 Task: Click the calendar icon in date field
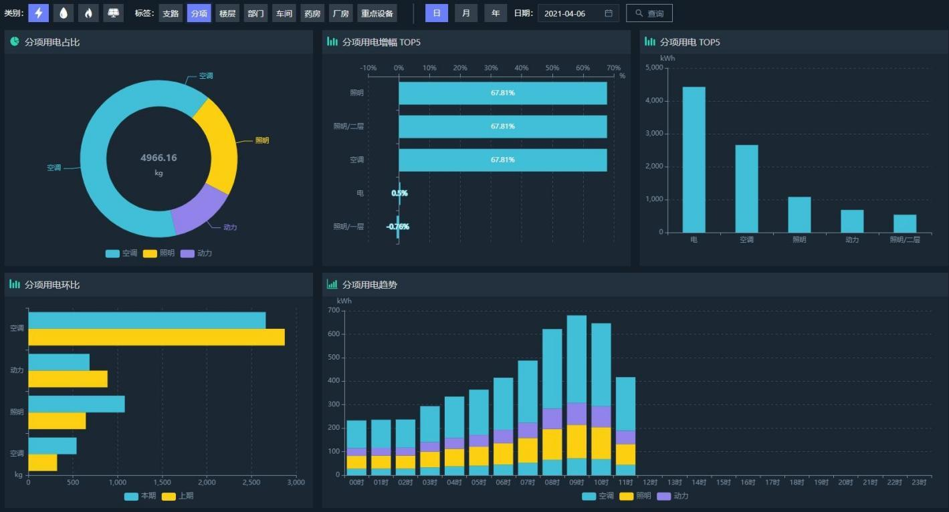click(x=609, y=13)
